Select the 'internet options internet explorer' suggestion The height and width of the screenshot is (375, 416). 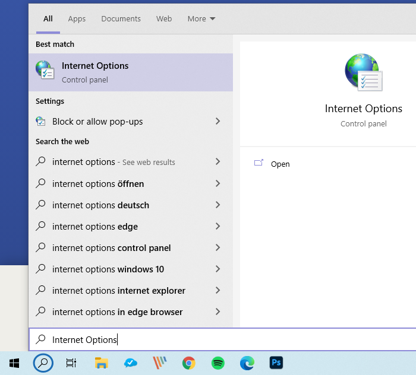(x=131, y=290)
